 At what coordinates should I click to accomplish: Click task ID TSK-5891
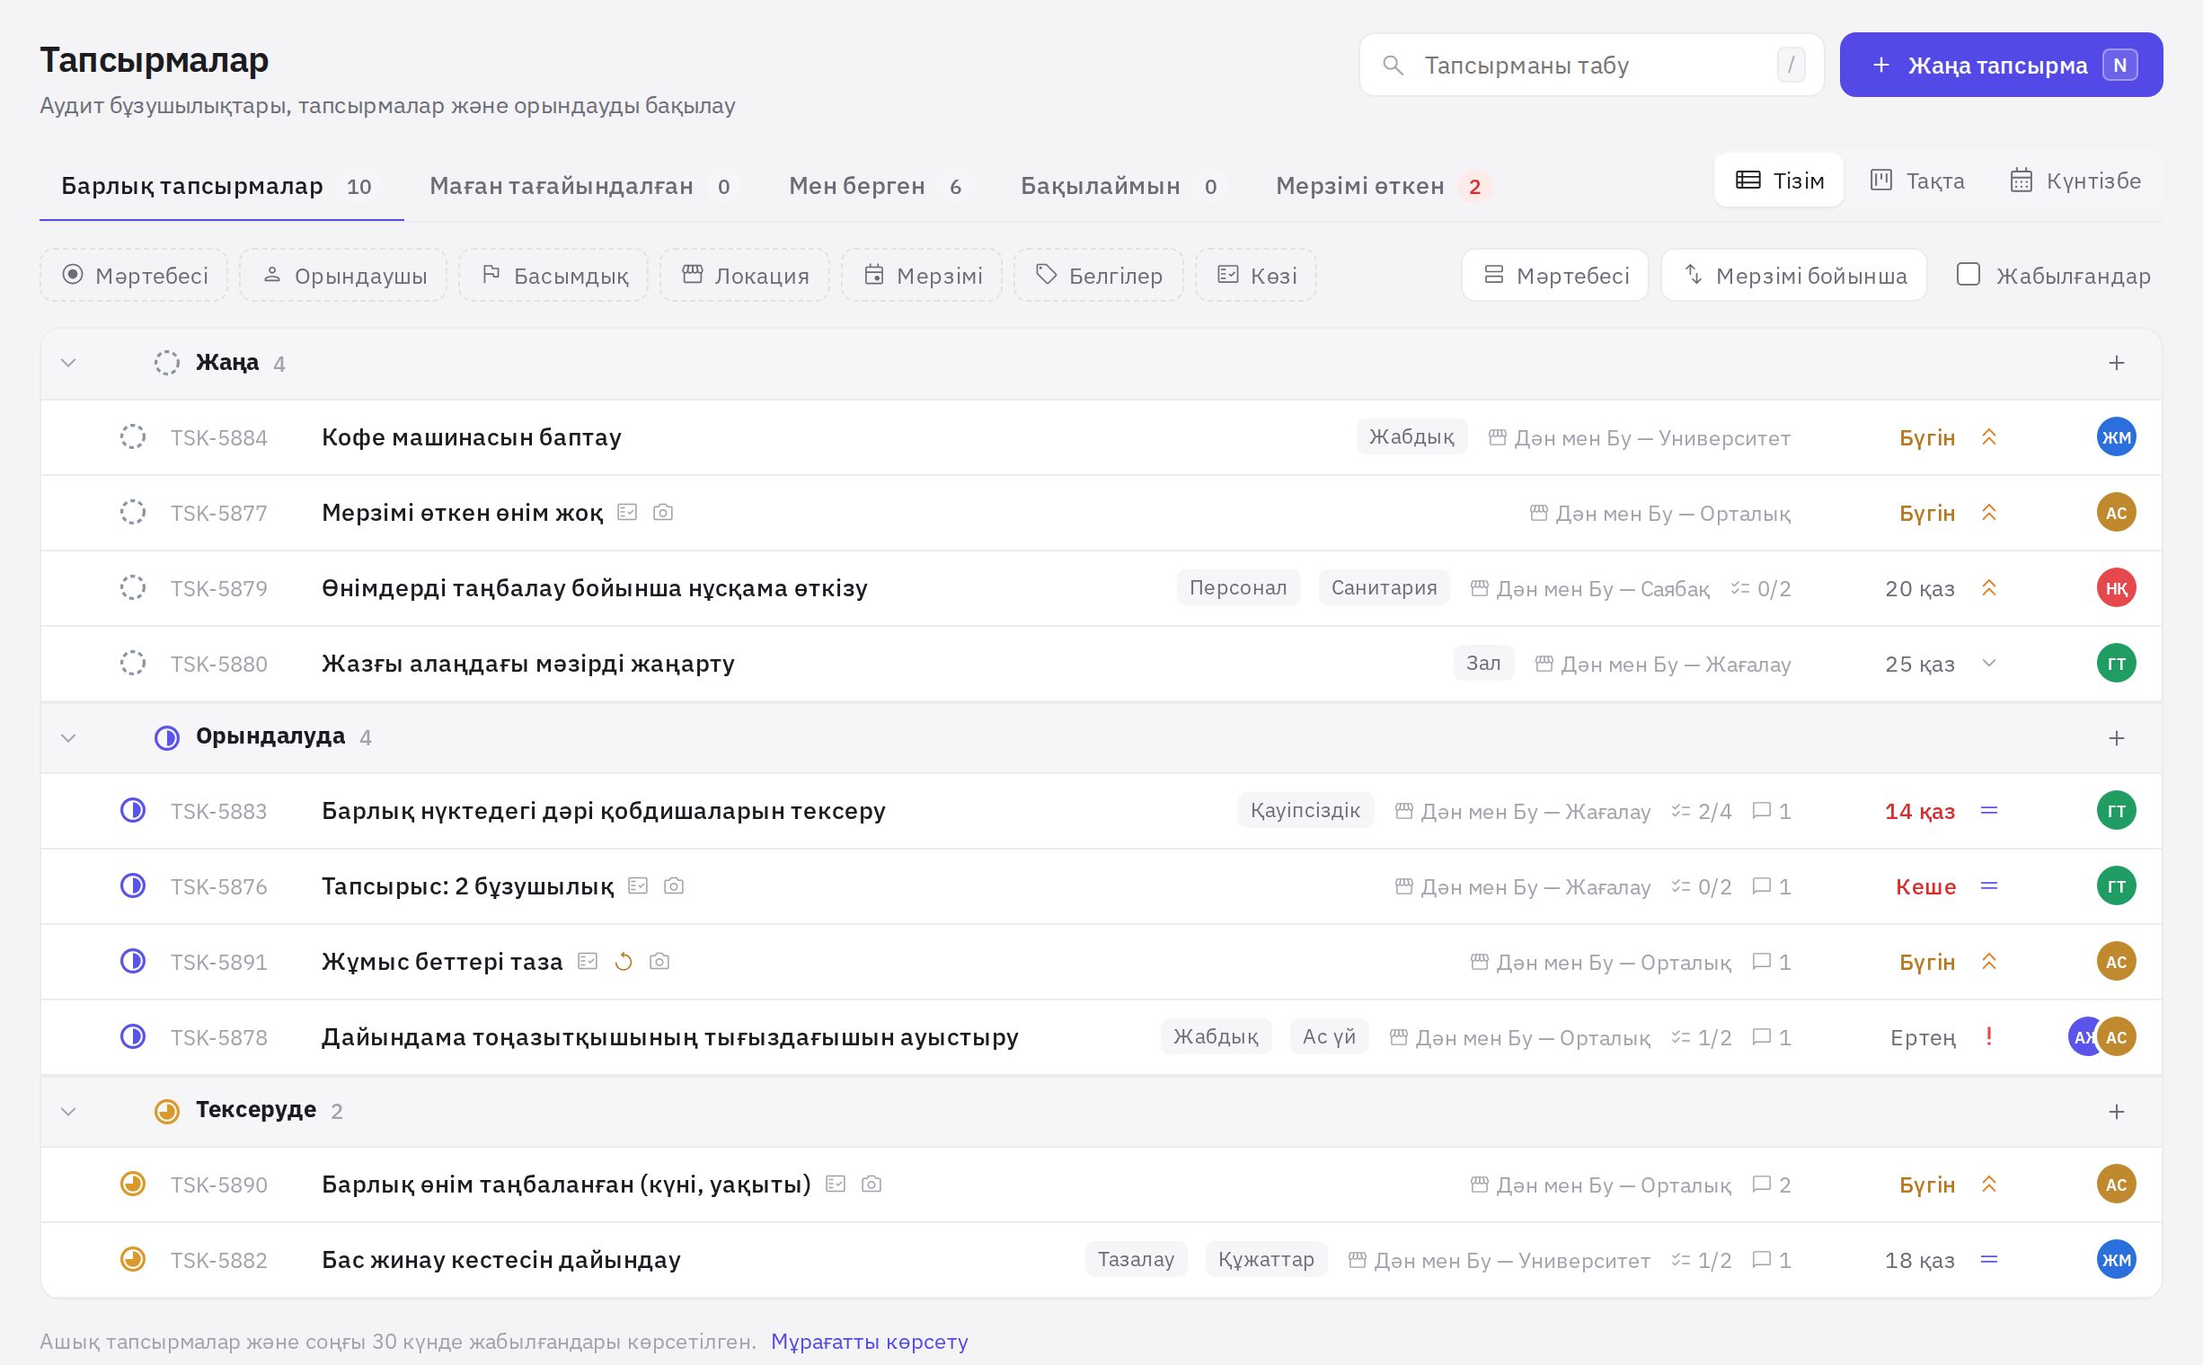(x=218, y=962)
